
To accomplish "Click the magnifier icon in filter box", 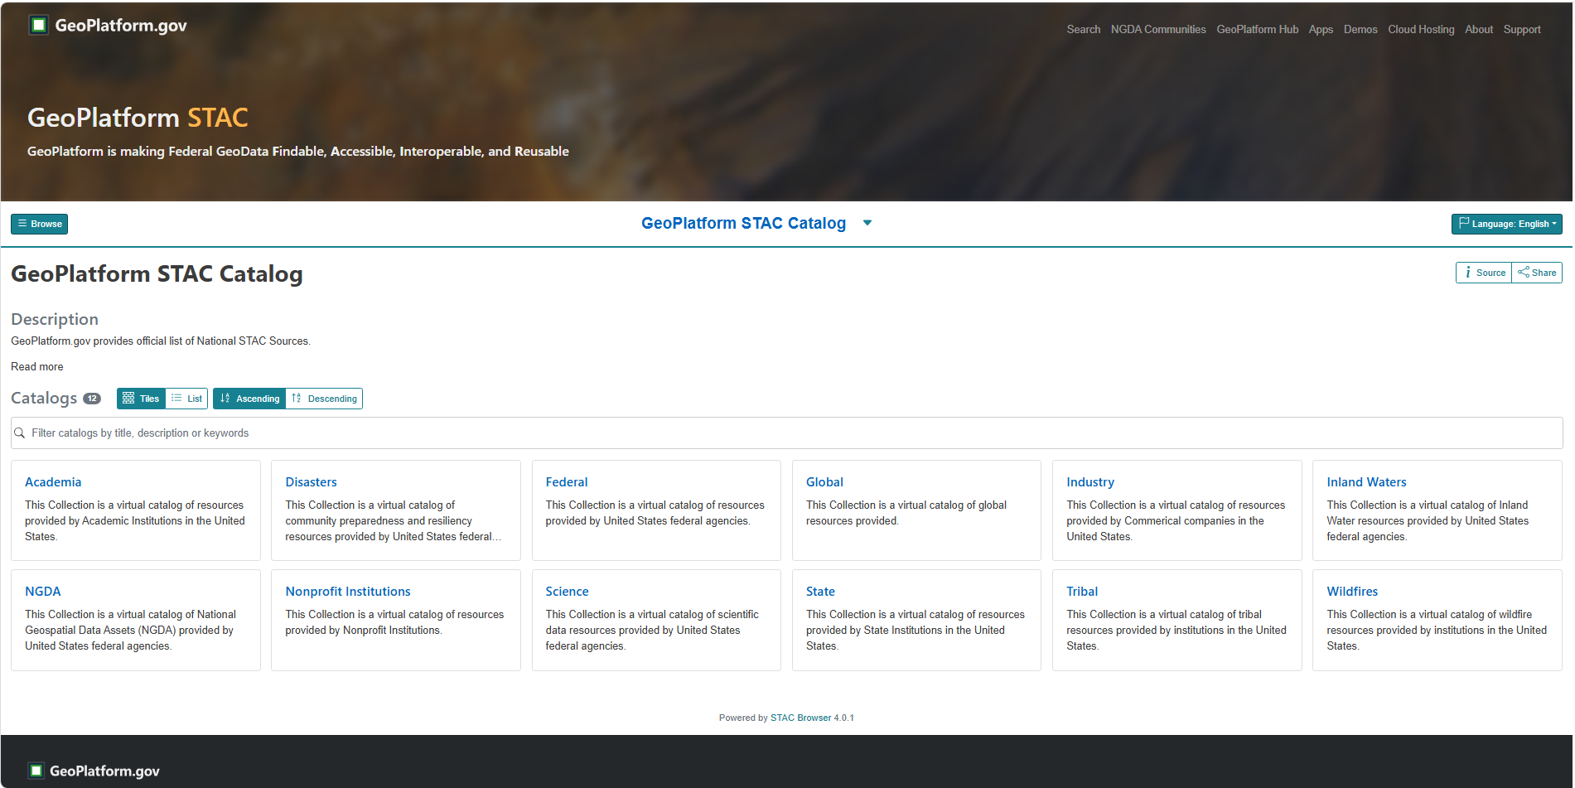I will (20, 433).
